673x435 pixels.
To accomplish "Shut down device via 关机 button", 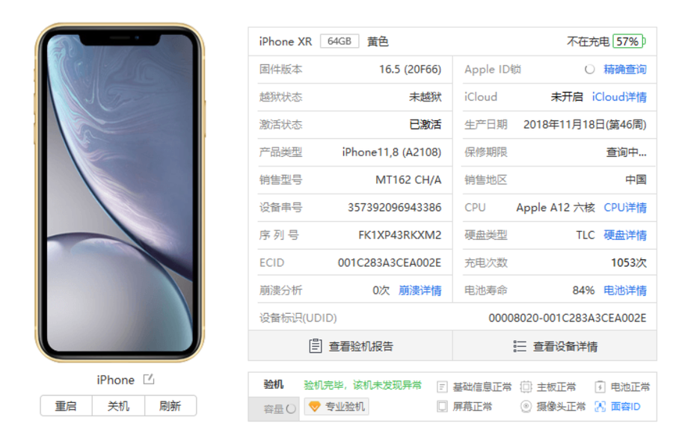I will click(x=118, y=406).
